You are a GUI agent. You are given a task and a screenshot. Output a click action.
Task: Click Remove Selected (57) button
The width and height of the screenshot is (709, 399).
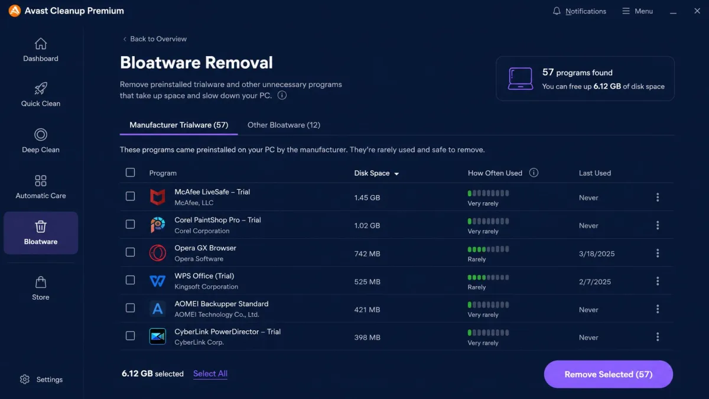pos(609,374)
